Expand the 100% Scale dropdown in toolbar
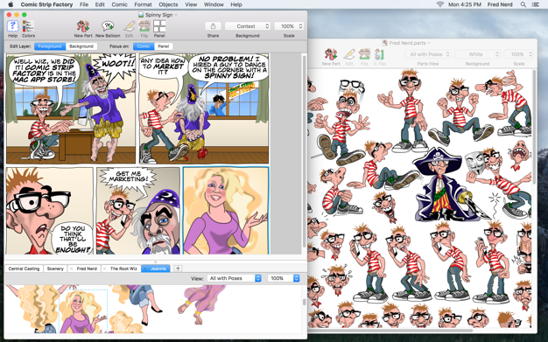The image size is (548, 342). [x=289, y=26]
